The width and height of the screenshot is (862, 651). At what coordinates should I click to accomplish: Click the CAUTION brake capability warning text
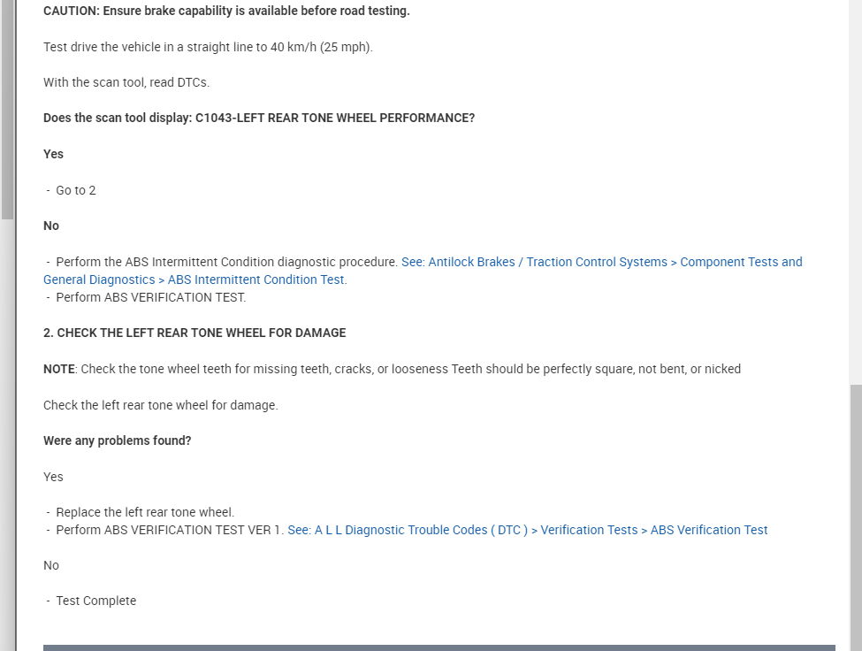[x=226, y=11]
